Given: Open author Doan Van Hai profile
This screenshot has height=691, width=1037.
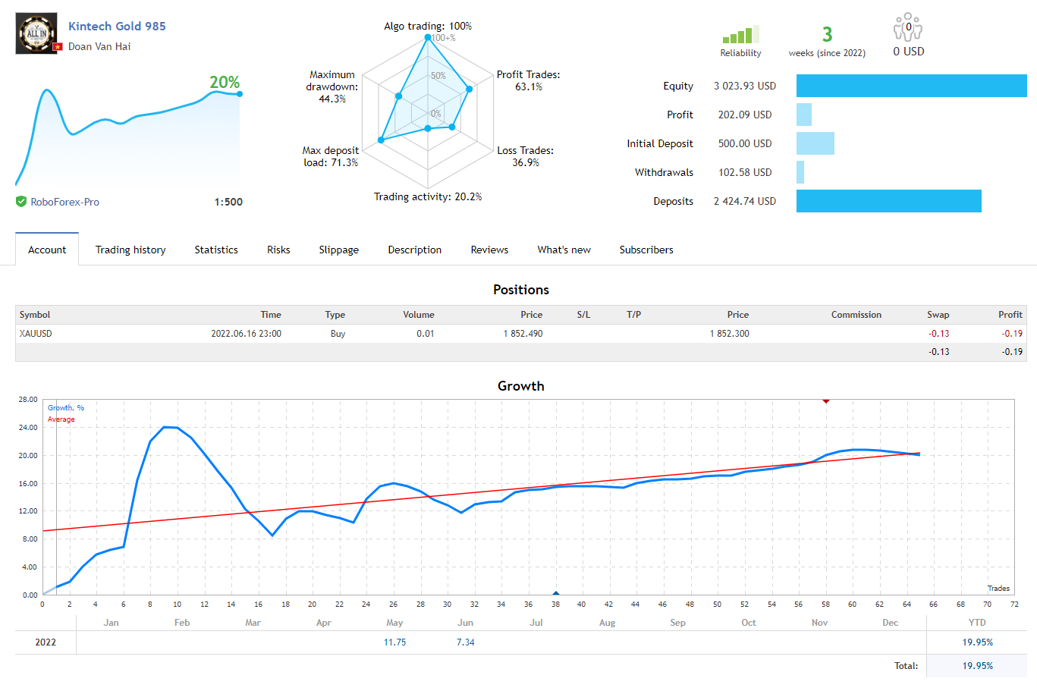Looking at the screenshot, I should 99,46.
